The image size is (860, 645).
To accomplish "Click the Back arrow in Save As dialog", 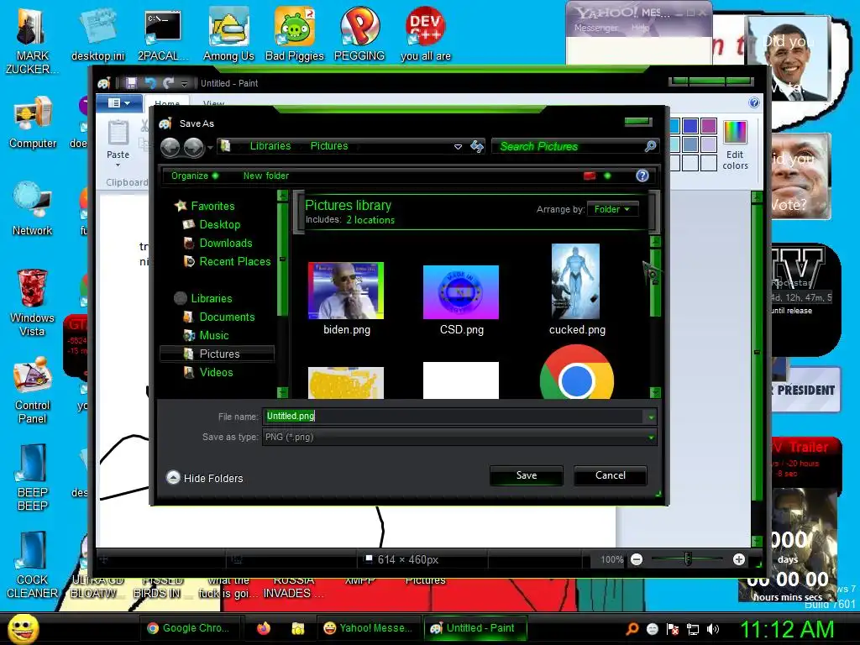I will click(170, 147).
